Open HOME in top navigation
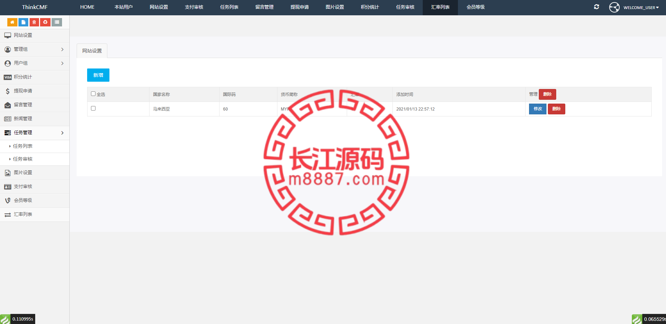This screenshot has width=666, height=324. pyautogui.click(x=87, y=7)
